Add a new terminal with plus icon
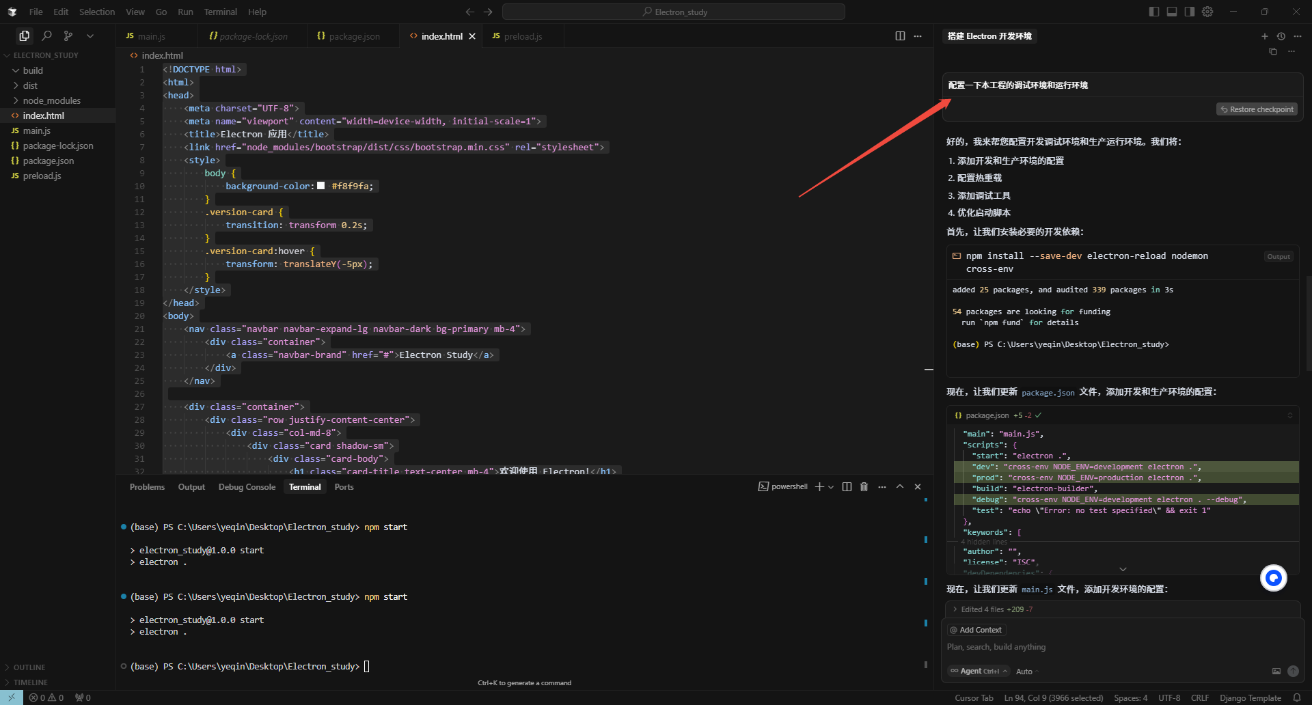Screen dimensions: 1312x705 click(x=819, y=487)
